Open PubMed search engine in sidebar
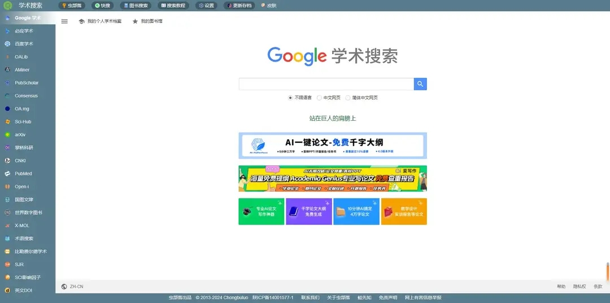This screenshot has height=303, width=610. point(23,174)
